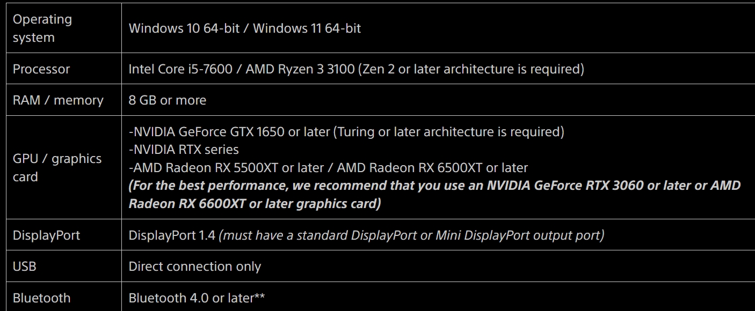755x311 pixels.
Task: Select the "DisplayPort" row label
Action: coord(46,235)
